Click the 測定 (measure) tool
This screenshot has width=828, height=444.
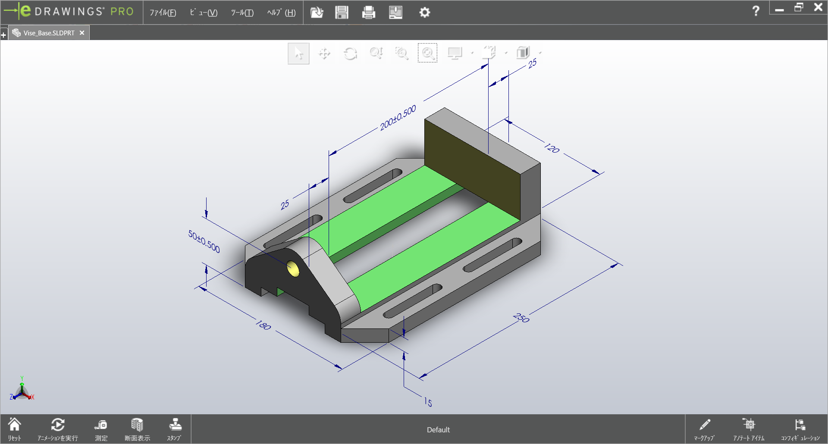(101, 428)
